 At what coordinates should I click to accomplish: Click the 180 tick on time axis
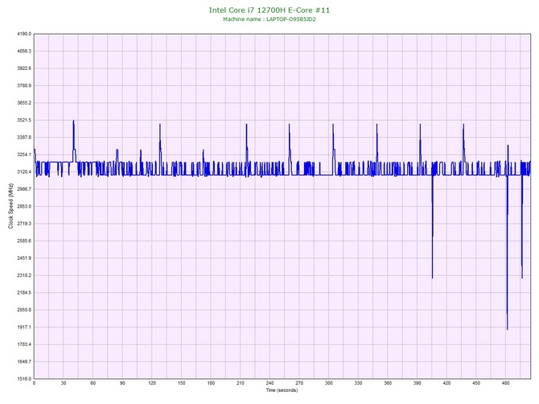click(x=211, y=383)
